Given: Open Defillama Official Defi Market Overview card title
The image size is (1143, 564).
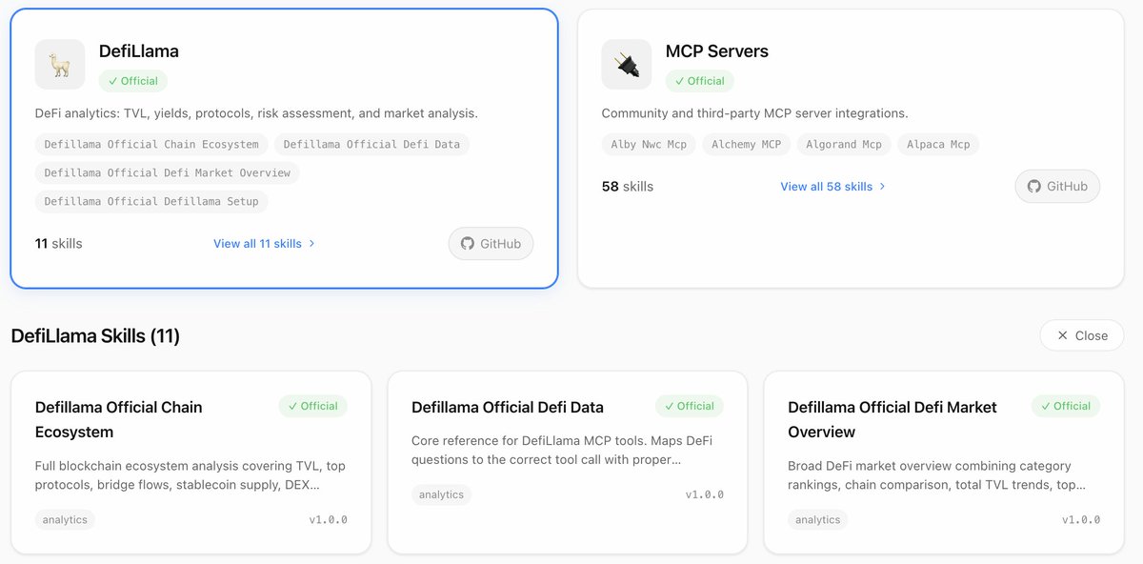Looking at the screenshot, I should pyautogui.click(x=892, y=419).
